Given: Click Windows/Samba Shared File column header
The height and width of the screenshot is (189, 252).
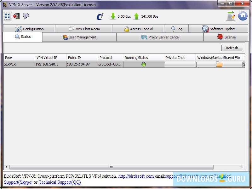Looking at the screenshot, I should click(x=219, y=58).
